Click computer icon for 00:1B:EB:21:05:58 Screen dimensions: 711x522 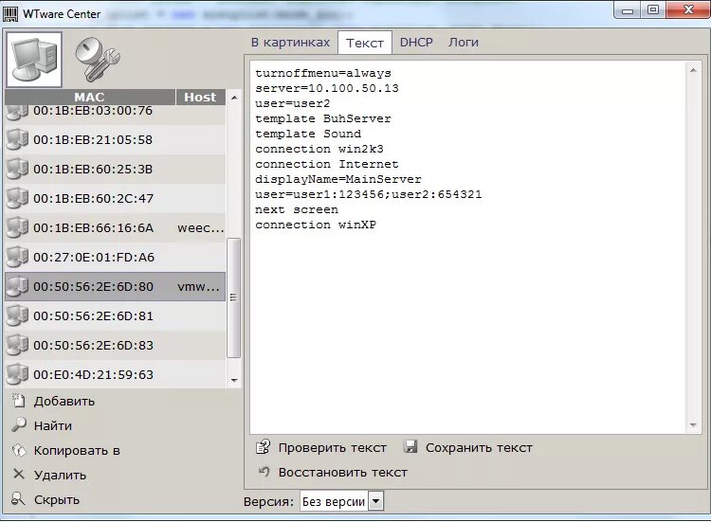pyautogui.click(x=17, y=139)
